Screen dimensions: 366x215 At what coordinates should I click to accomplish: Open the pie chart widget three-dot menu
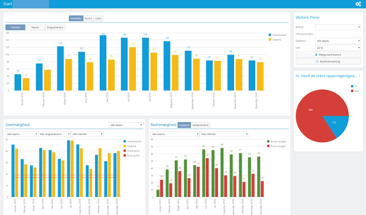[359, 76]
